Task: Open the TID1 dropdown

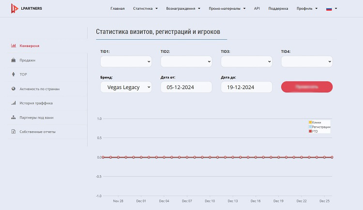Action: (x=126, y=61)
